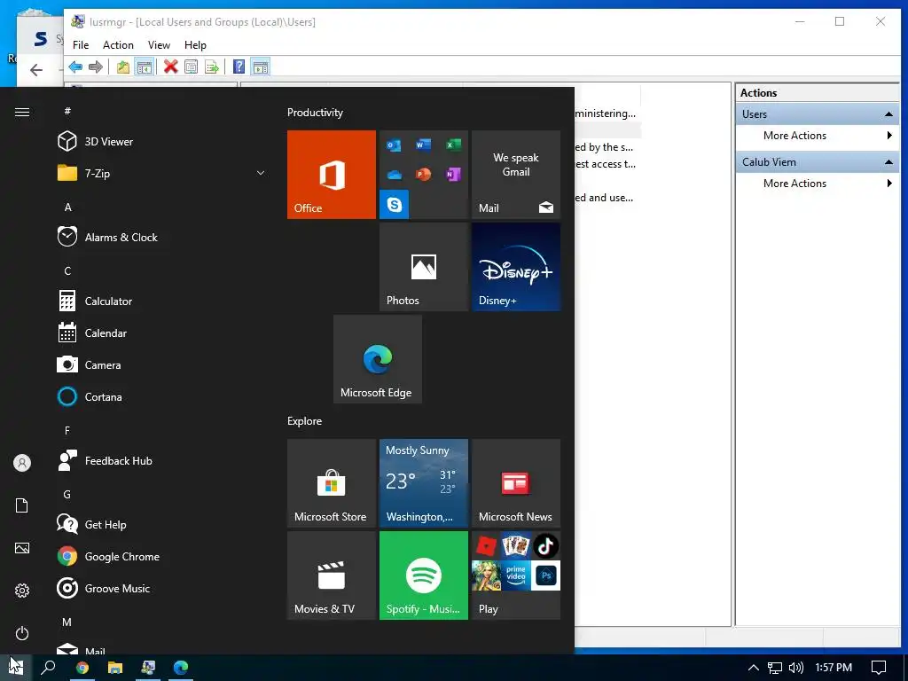Click the letter A header in app list

67,207
